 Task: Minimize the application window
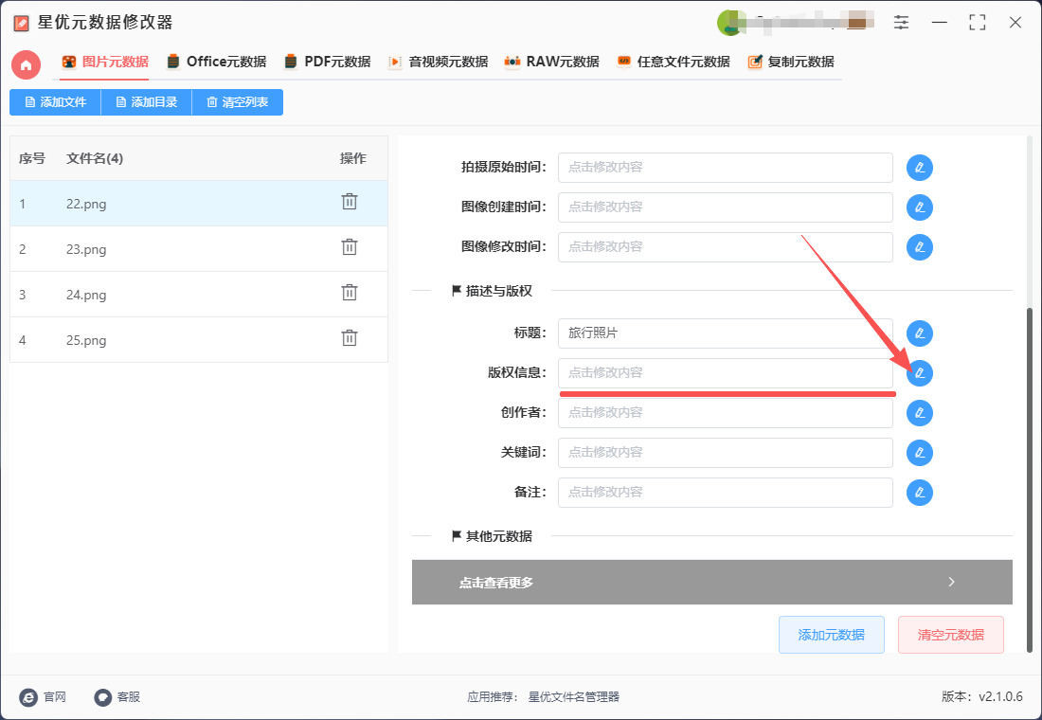(x=940, y=23)
